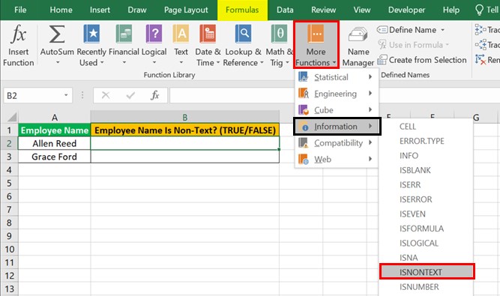The width and height of the screenshot is (500, 296).
Task: Click the formula bar enter checkmark
Action: 130,95
